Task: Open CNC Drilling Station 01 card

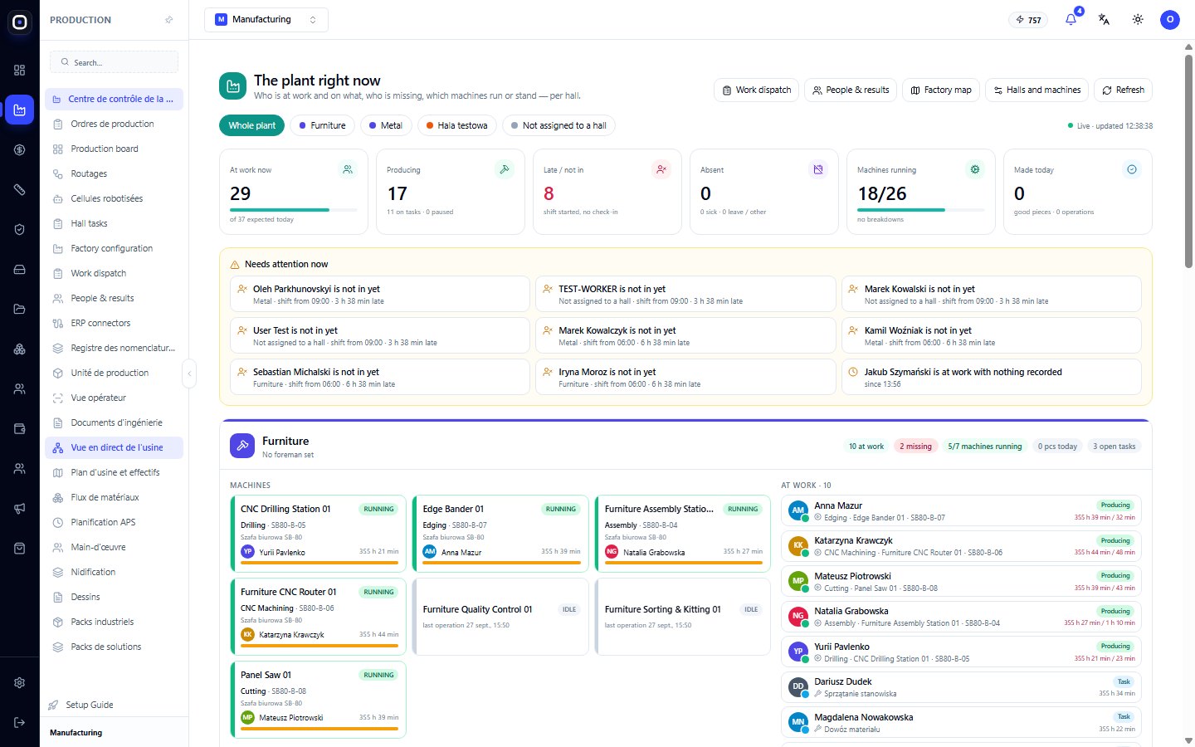Action: (318, 534)
